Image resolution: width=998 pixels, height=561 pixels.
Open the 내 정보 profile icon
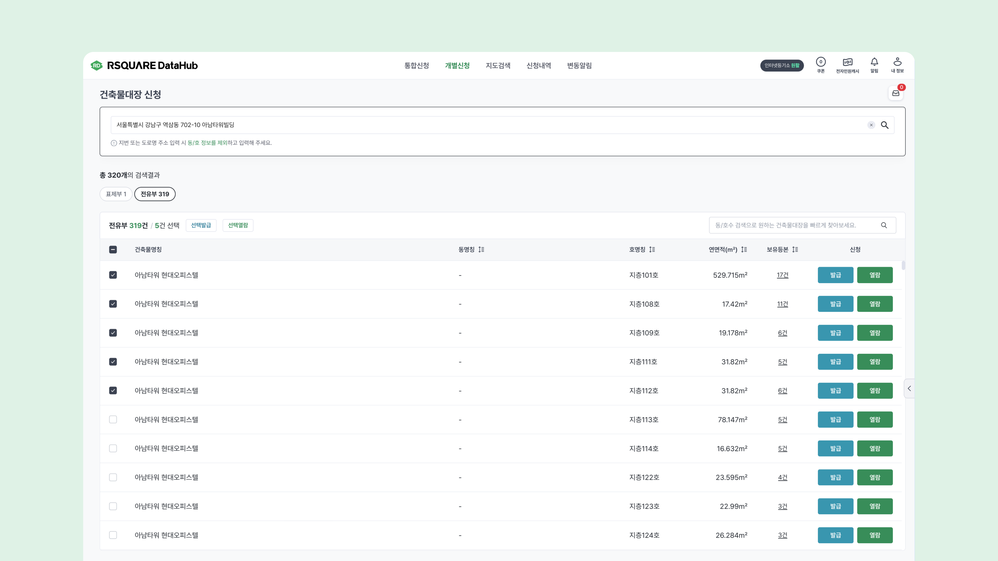[x=897, y=62]
